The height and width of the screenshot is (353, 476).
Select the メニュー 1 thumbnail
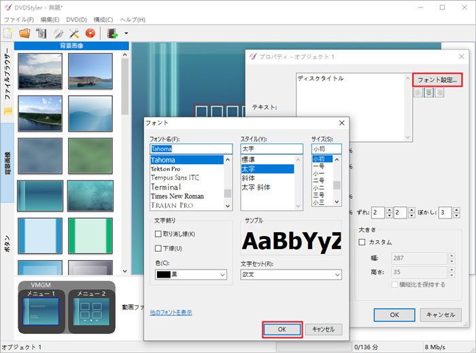coord(41,311)
